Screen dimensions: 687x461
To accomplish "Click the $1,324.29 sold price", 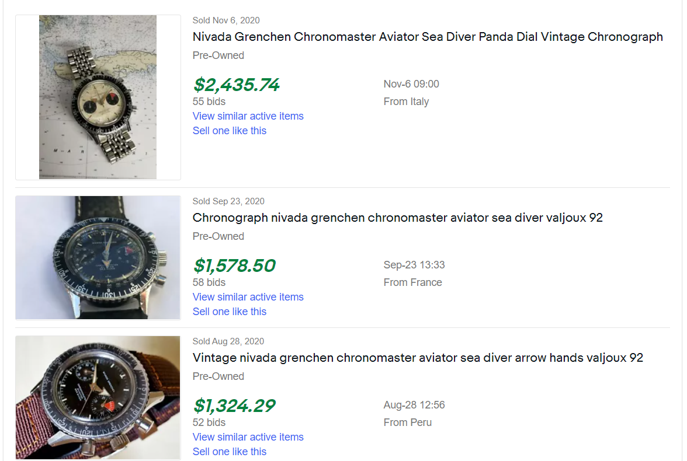I will 234,406.
